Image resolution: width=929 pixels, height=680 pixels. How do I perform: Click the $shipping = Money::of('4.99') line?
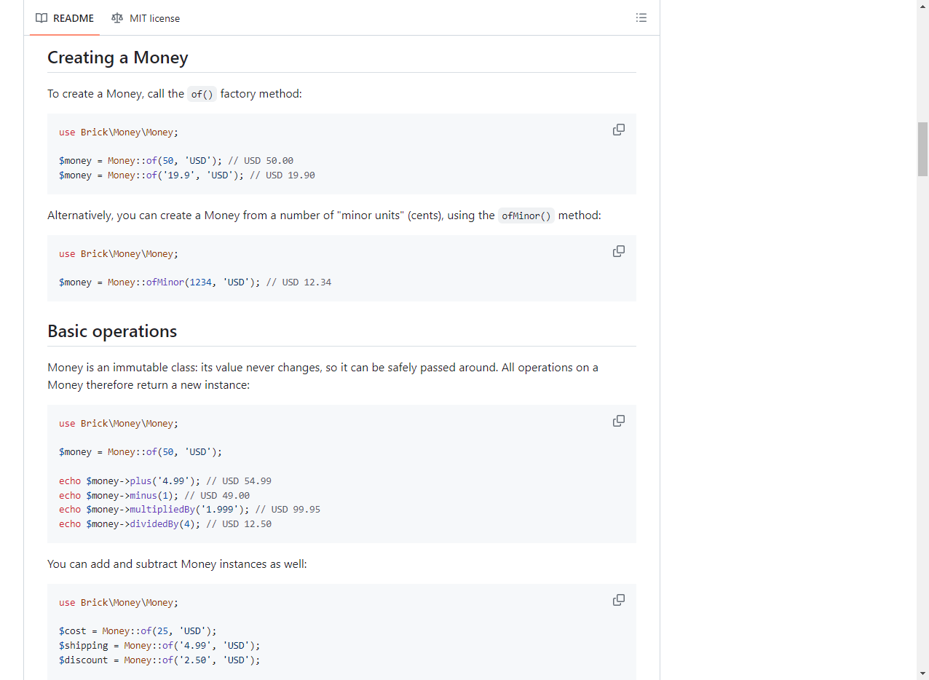(159, 646)
